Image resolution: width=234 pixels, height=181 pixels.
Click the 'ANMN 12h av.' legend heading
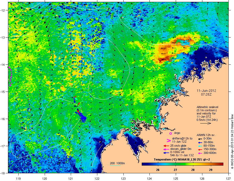[x=206, y=135]
